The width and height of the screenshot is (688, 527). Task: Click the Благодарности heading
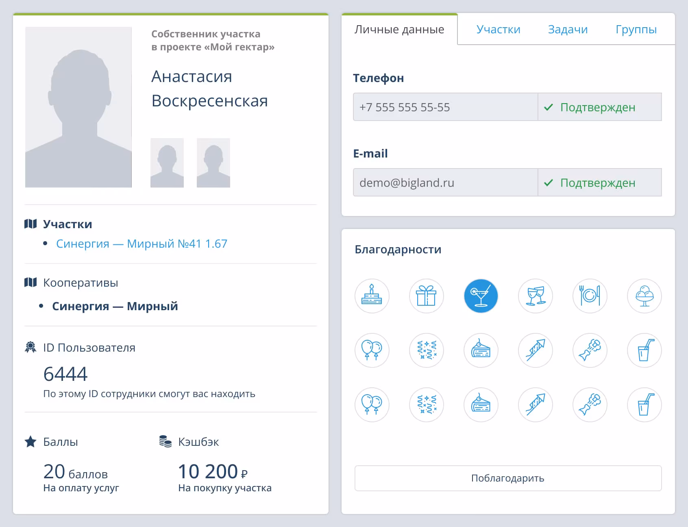point(398,249)
